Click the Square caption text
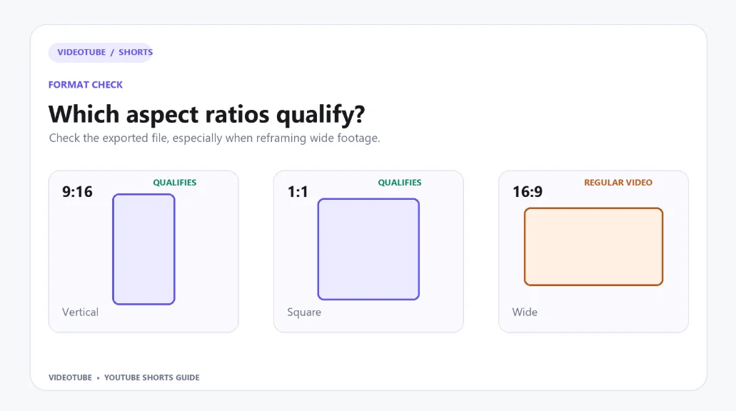 point(304,312)
